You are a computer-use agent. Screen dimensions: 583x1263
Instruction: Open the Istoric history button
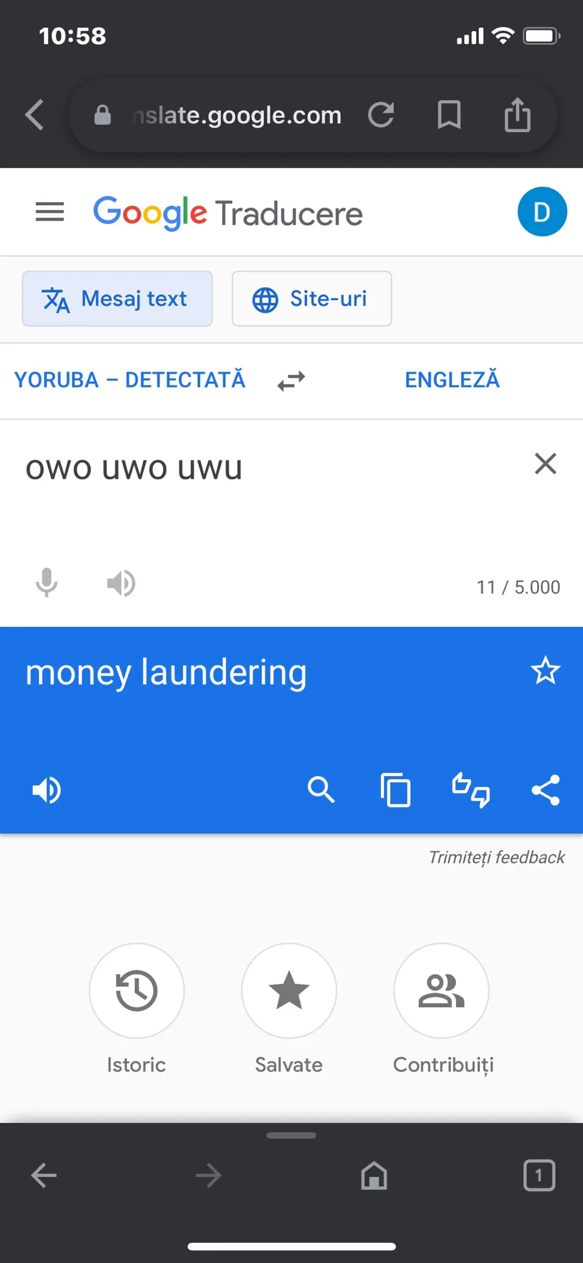pos(137,991)
